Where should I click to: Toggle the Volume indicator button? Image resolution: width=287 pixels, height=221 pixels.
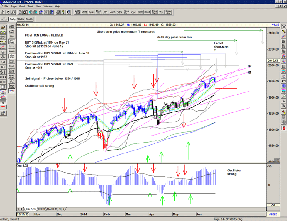click(161, 13)
